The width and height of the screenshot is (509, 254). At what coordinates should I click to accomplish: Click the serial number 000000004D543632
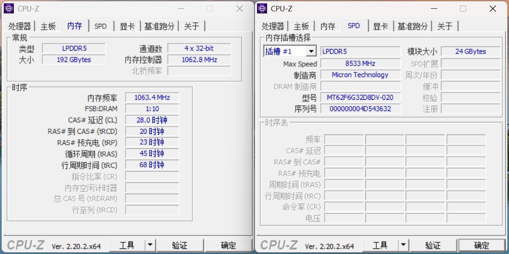pyautogui.click(x=360, y=109)
